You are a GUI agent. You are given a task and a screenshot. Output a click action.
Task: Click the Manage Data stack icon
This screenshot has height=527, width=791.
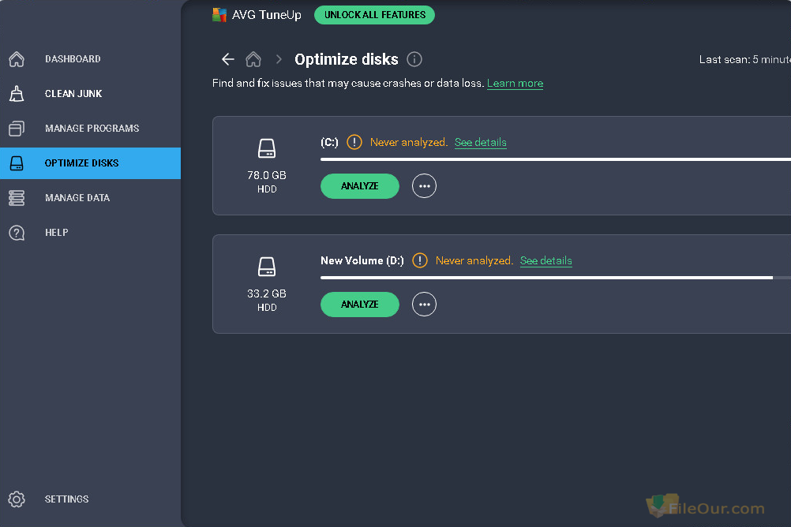(x=17, y=198)
